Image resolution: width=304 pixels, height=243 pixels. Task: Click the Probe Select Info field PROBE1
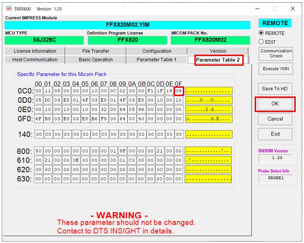276,178
